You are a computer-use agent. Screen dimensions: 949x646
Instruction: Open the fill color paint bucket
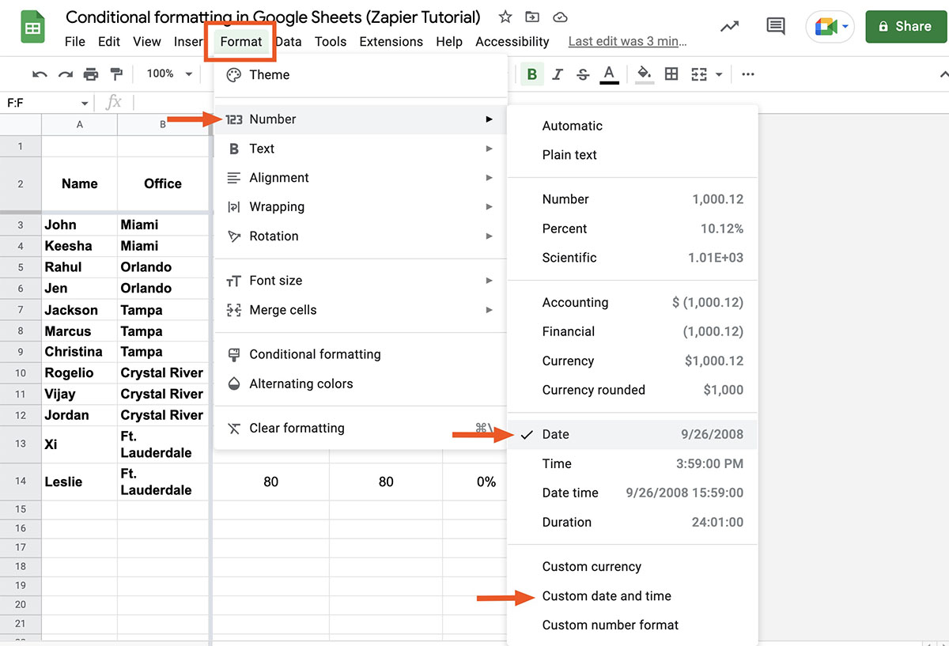pyautogui.click(x=644, y=74)
